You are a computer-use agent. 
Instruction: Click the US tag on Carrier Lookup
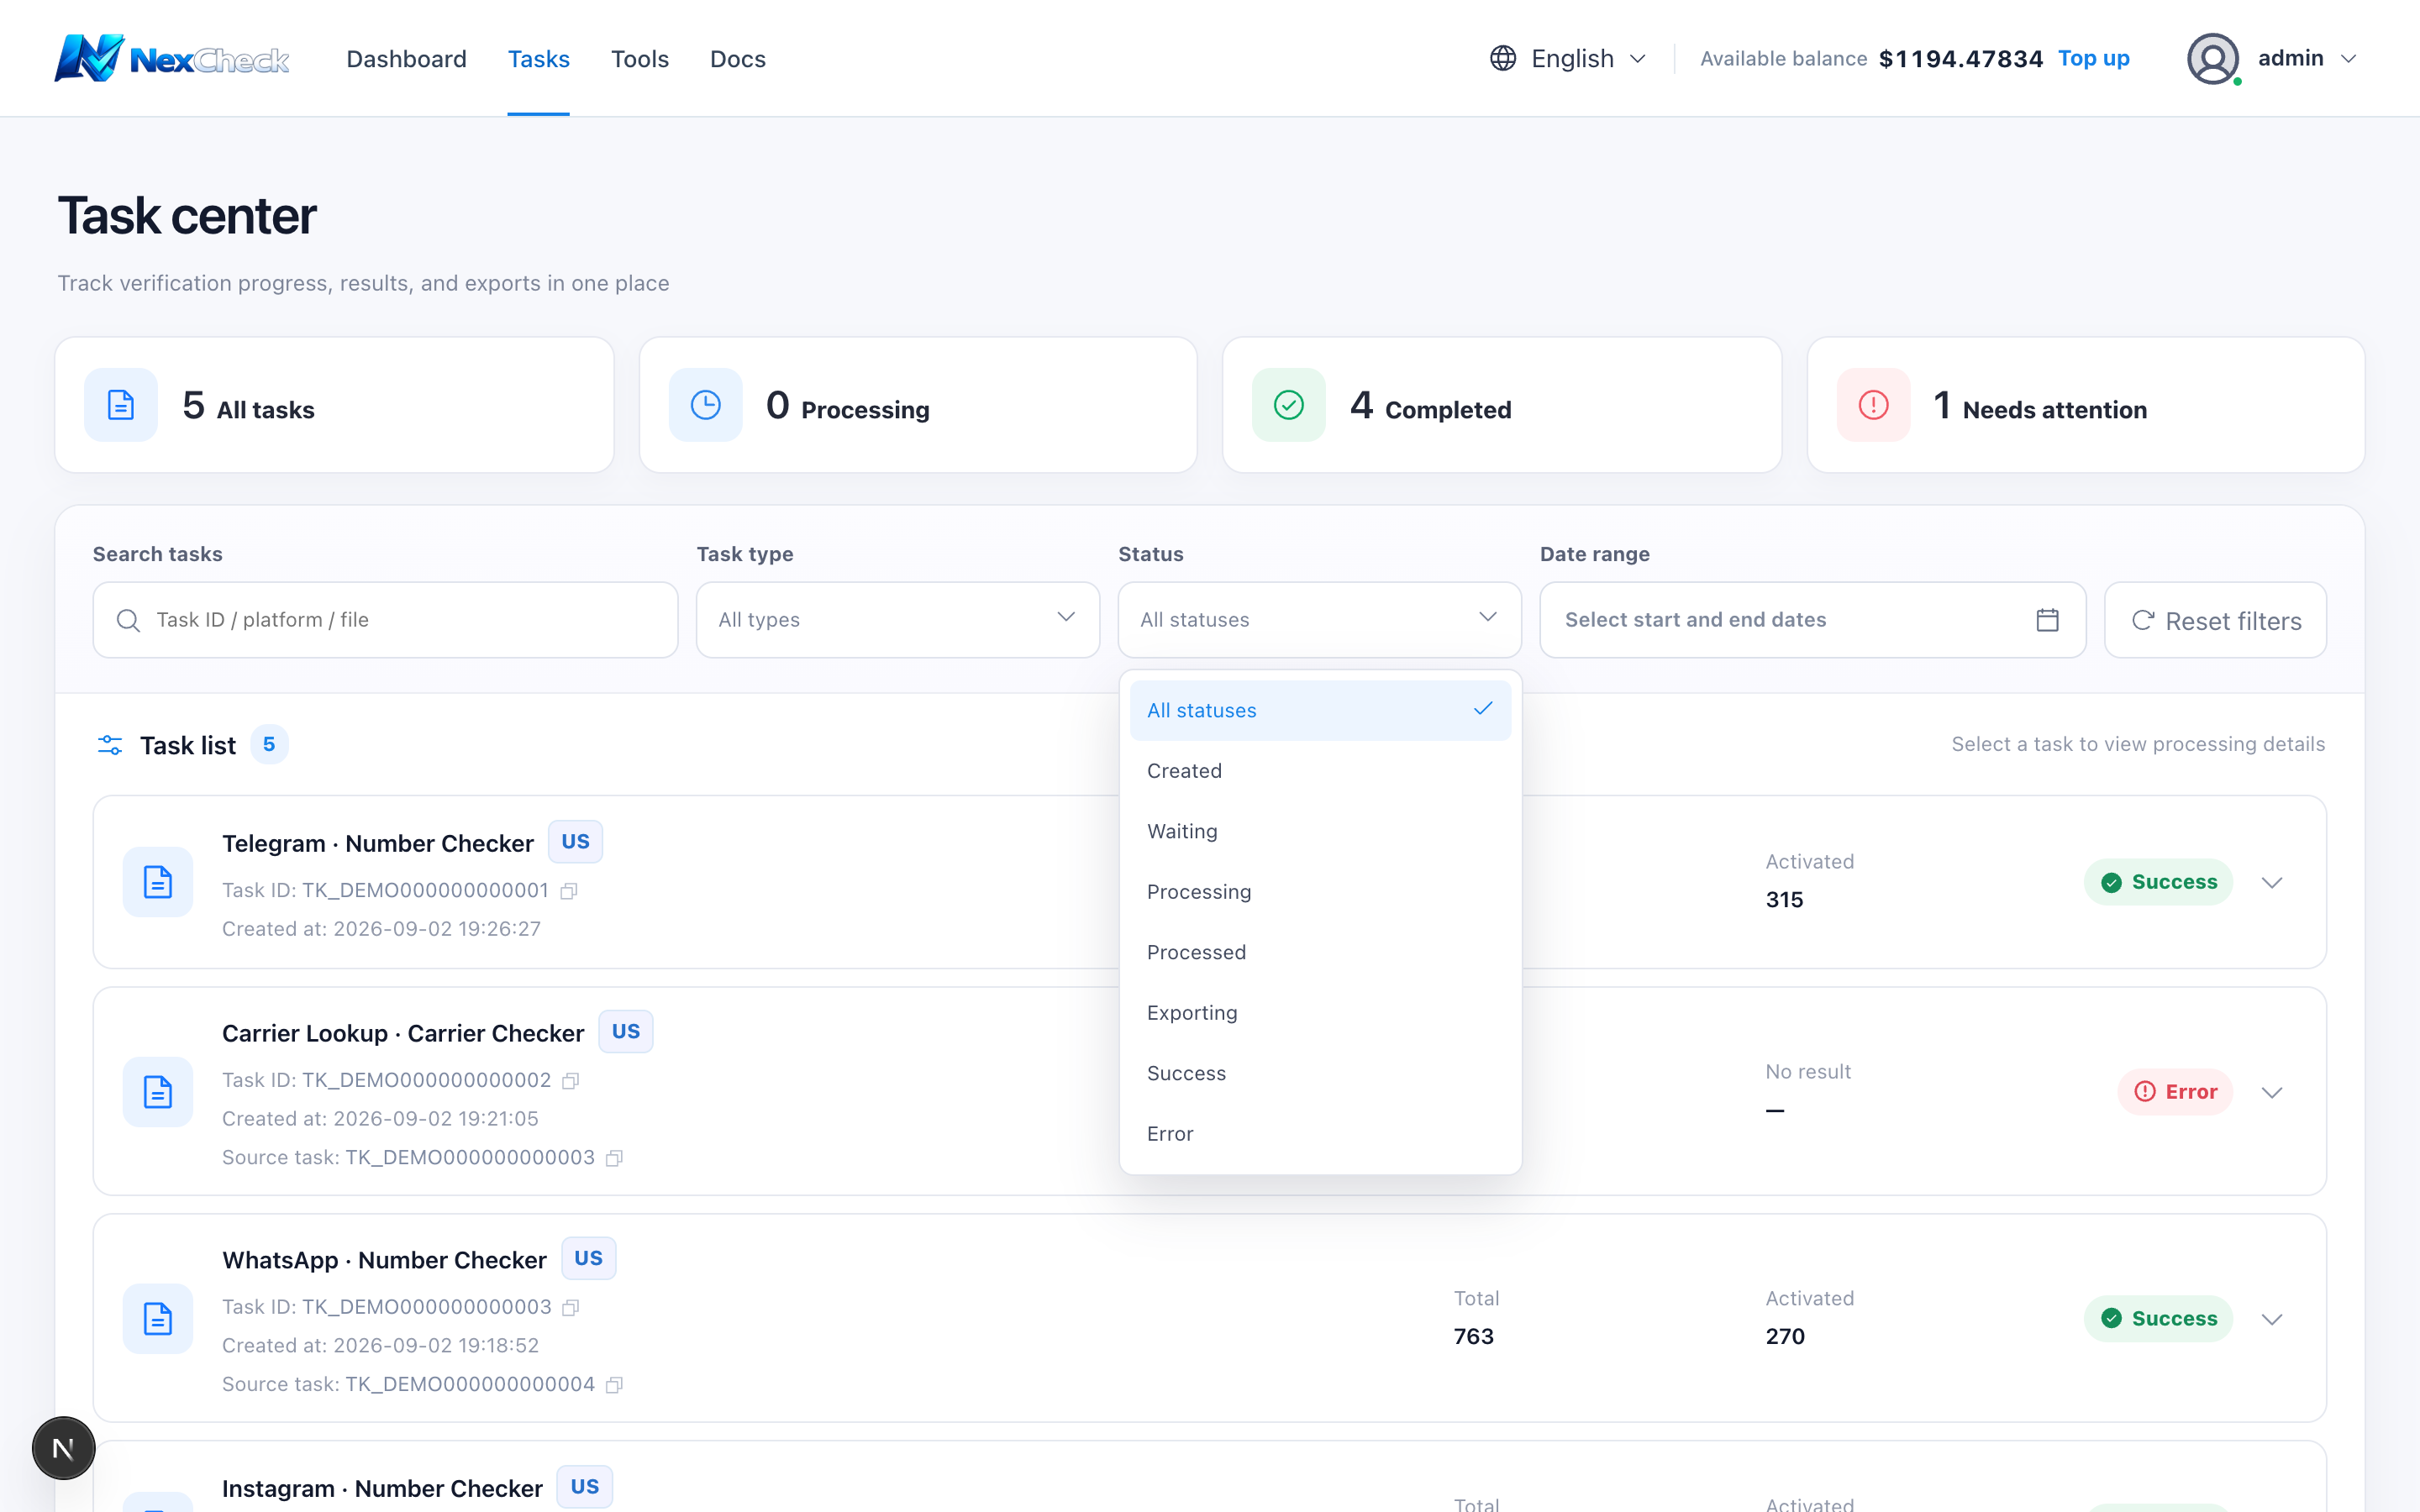coord(626,1032)
